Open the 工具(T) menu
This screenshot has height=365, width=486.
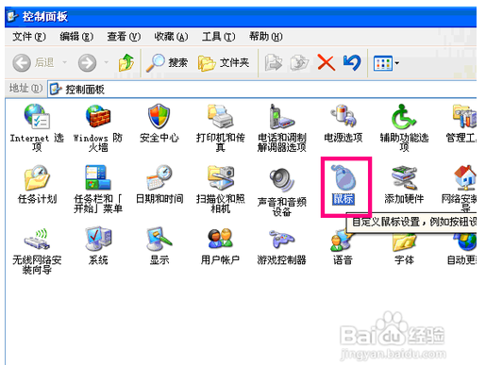[x=218, y=37]
